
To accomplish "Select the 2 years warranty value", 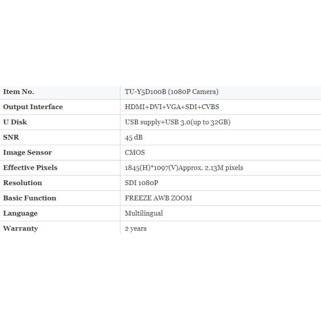I will click(135, 228).
